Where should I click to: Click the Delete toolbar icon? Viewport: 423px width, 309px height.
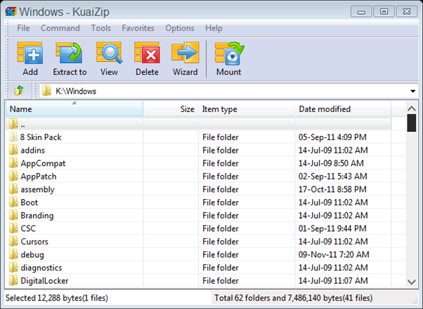coord(147,53)
